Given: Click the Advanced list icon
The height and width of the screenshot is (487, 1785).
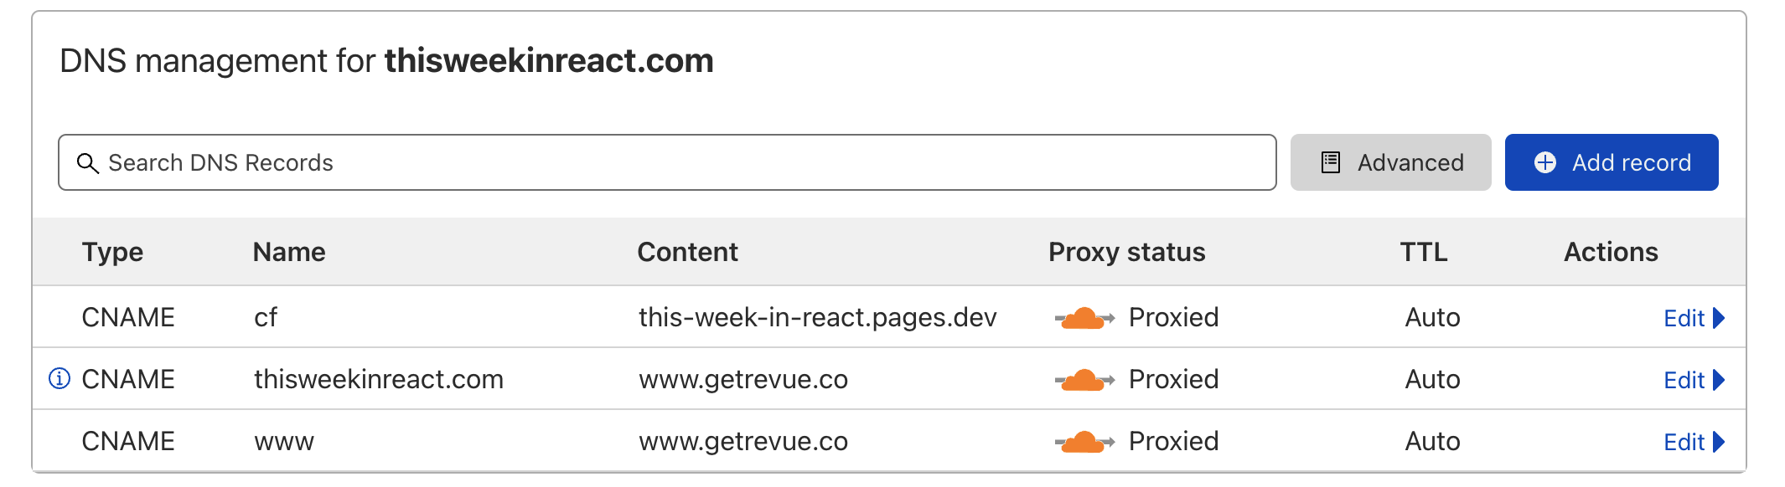Looking at the screenshot, I should tap(1330, 162).
